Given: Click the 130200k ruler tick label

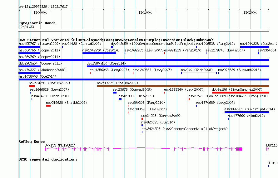Looking at the screenshot, I should coord(250,12).
